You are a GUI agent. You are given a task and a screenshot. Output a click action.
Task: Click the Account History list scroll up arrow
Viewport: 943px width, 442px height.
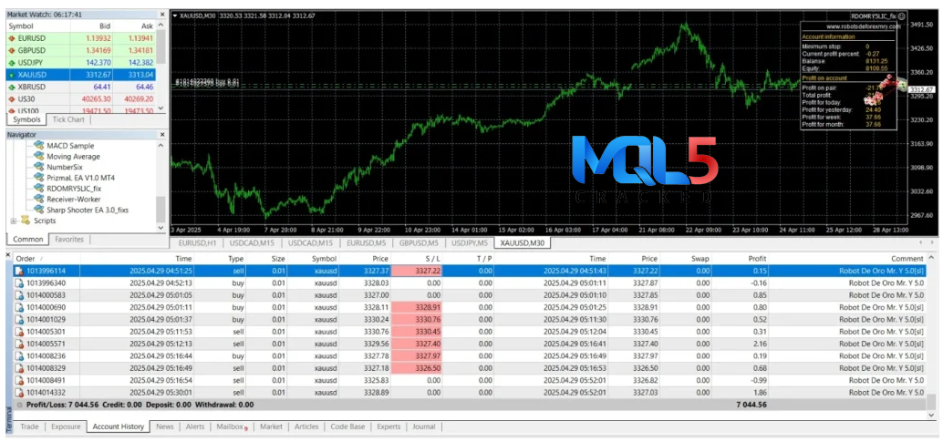[931, 258]
